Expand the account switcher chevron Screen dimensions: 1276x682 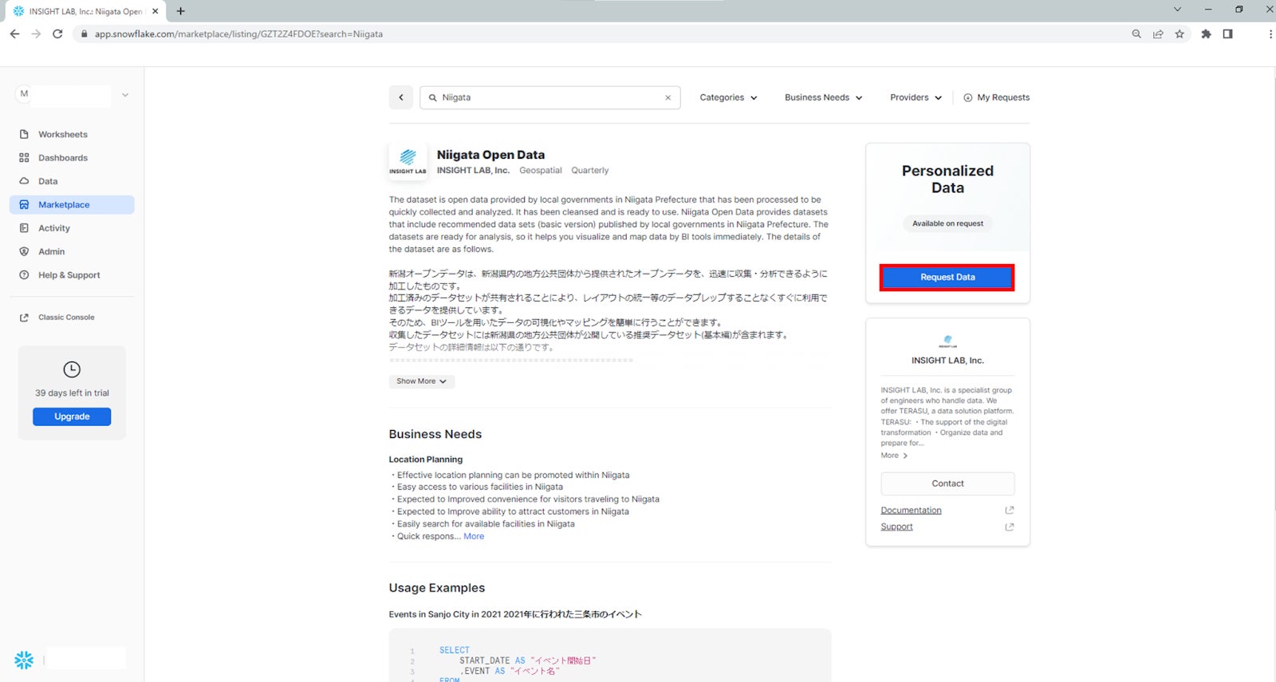coord(125,95)
